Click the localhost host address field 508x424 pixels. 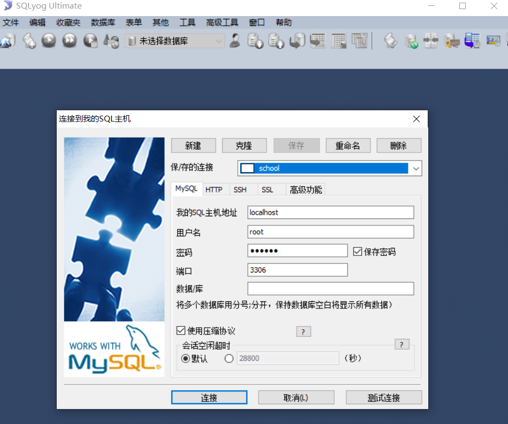point(330,213)
